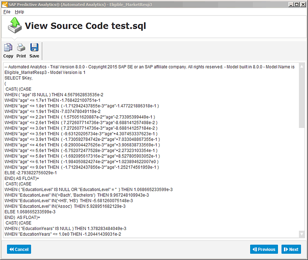The height and width of the screenshot is (260, 308).
Task: Click the line 'Eligible_MarketResp3 - Model Version is 1'
Action: click(45, 73)
